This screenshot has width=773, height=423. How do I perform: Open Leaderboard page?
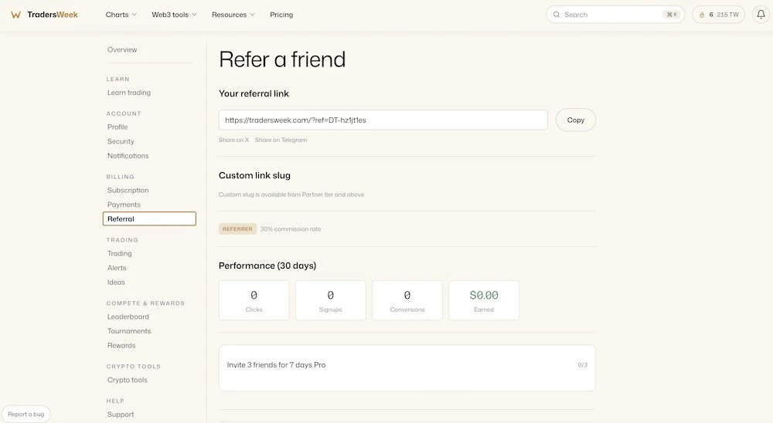[128, 316]
